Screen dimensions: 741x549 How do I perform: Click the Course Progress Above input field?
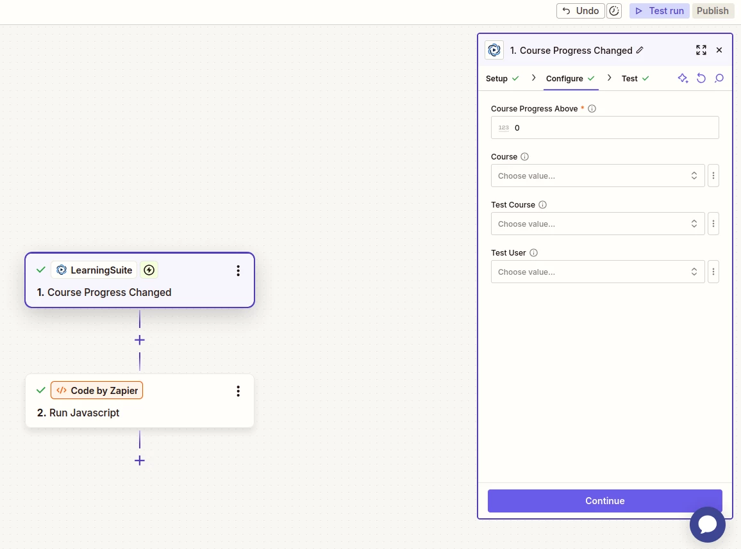point(605,127)
